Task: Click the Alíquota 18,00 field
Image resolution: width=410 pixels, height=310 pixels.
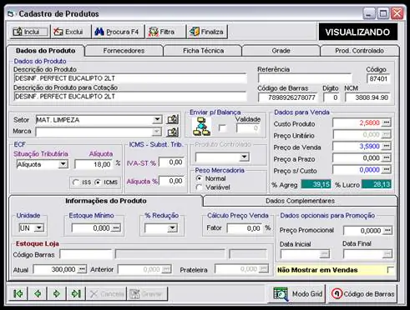Action: click(94, 164)
